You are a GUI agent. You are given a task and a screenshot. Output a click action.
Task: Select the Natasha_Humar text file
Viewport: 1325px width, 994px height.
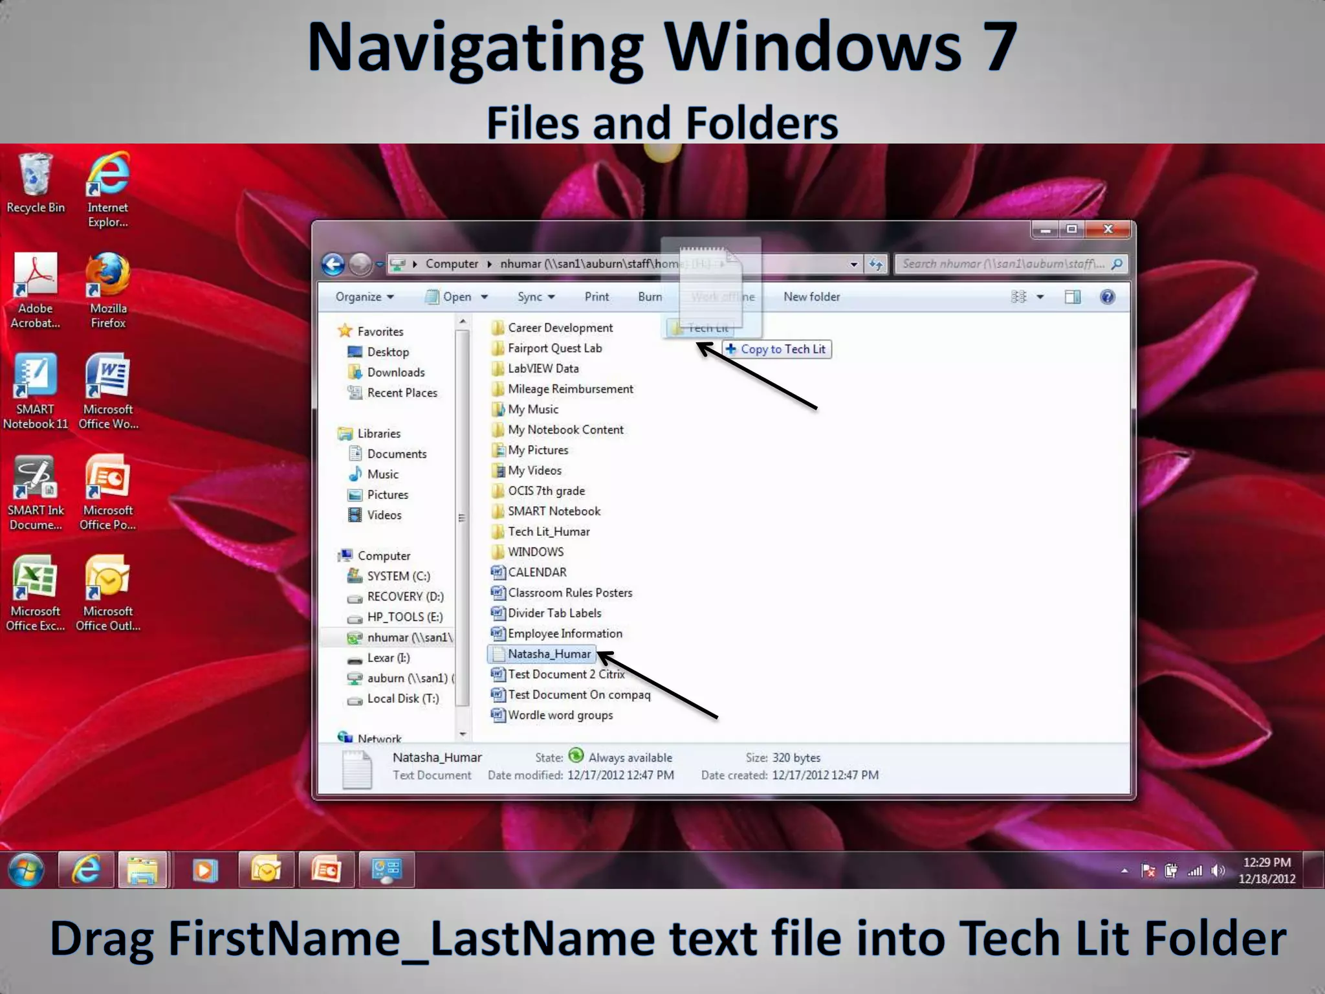[x=549, y=654]
